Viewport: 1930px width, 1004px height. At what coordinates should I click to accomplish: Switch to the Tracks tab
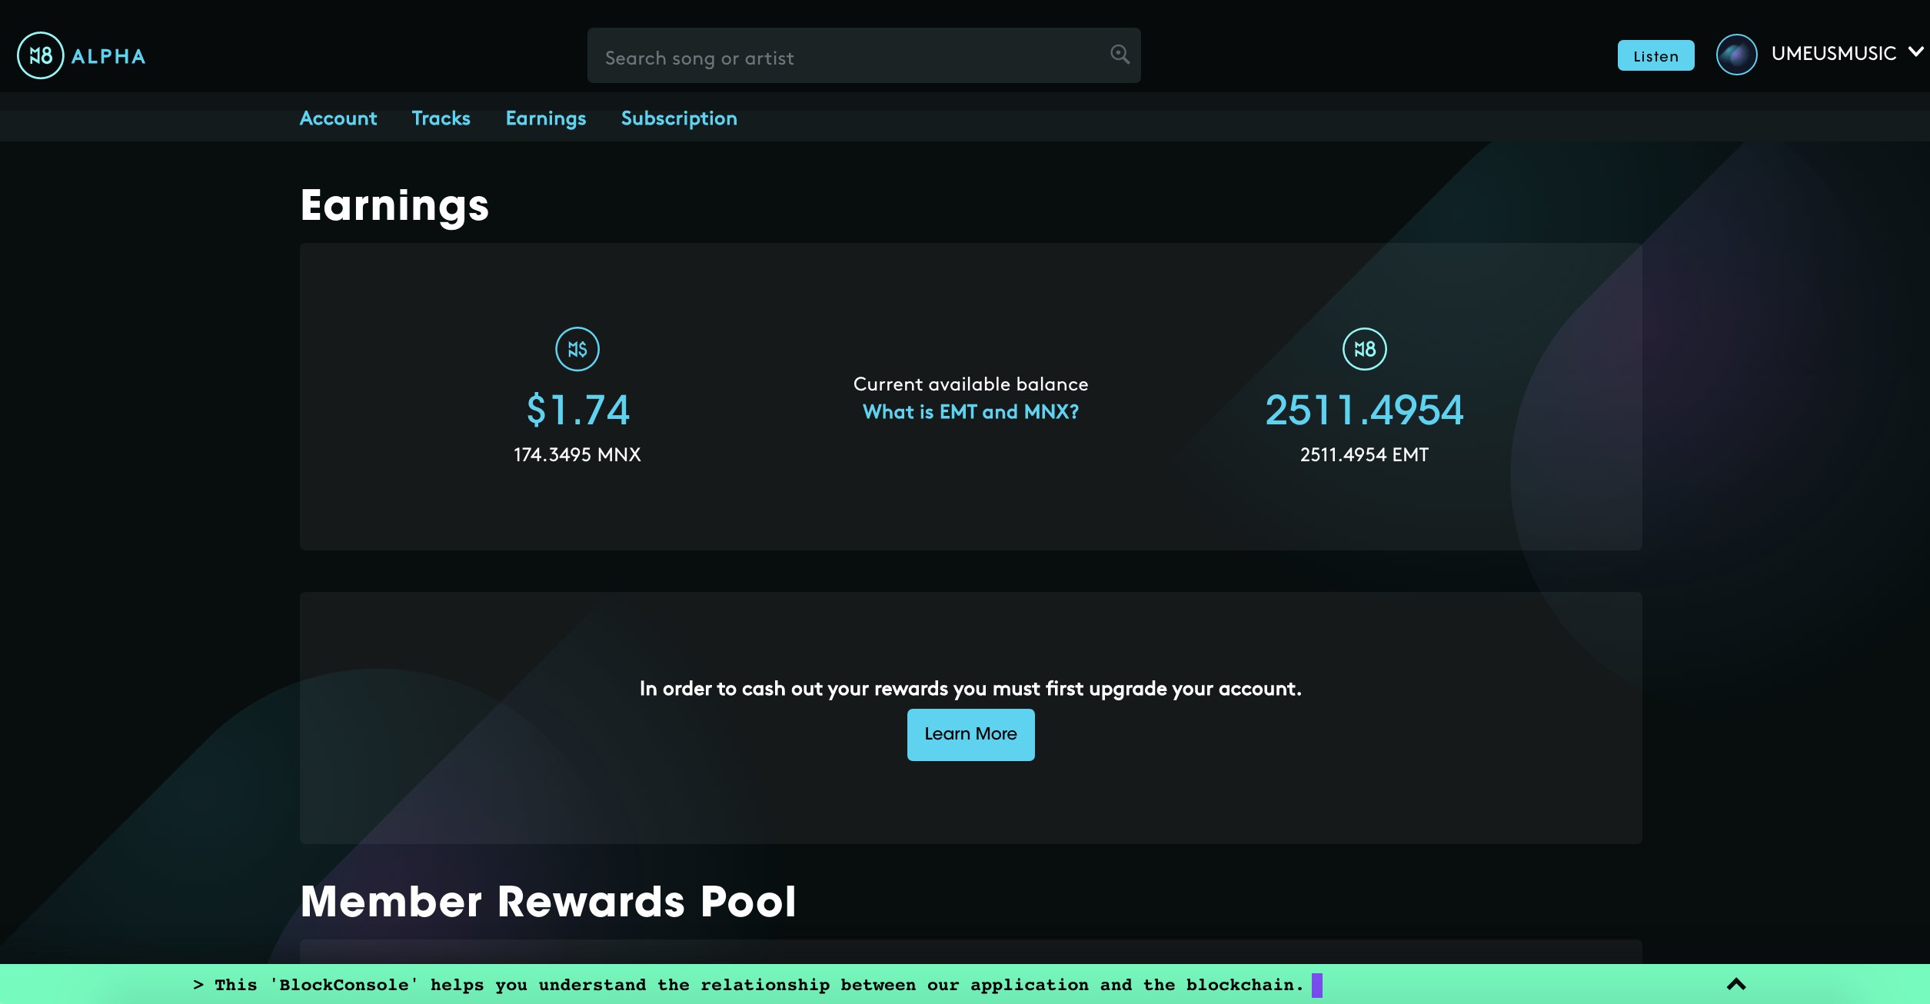click(x=441, y=118)
